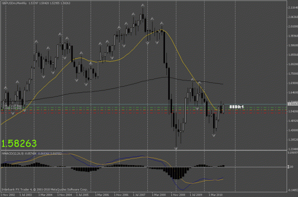Click the buy order label near the chart's left edge

point(13,106)
